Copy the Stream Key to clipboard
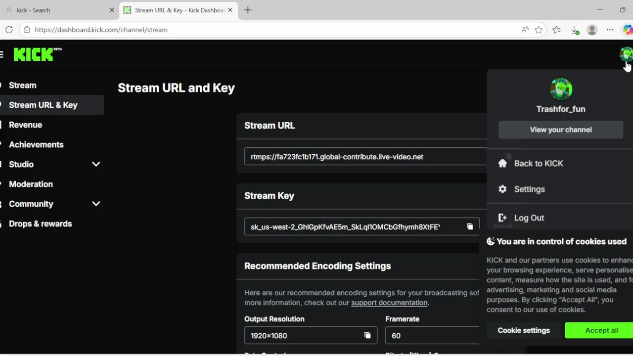This screenshot has height=356, width=633. tap(470, 226)
